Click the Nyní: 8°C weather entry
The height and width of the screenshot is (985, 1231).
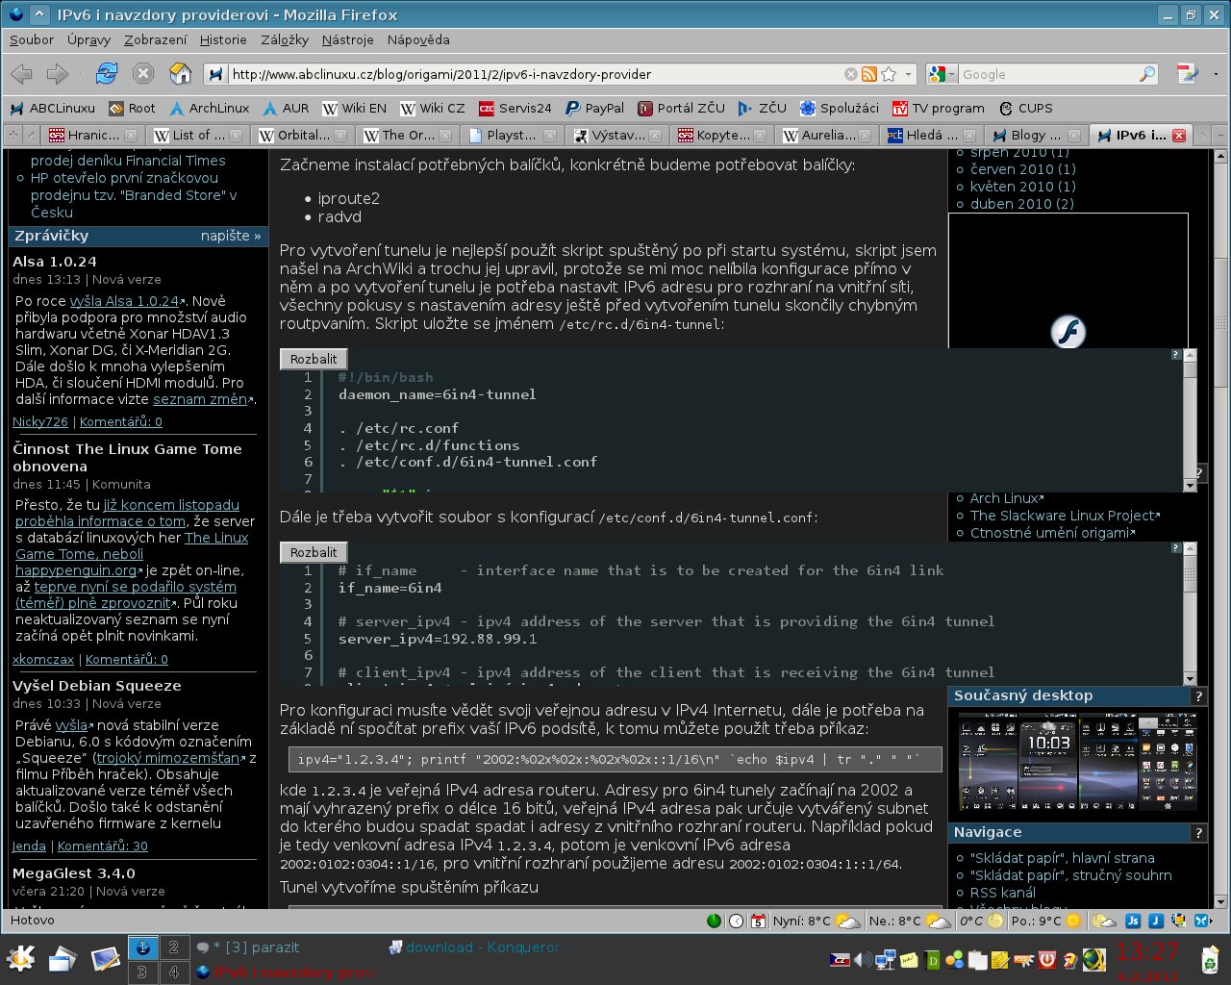coord(816,921)
